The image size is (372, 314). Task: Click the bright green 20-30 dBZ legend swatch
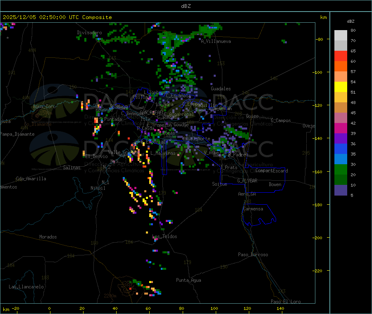coord(341,169)
